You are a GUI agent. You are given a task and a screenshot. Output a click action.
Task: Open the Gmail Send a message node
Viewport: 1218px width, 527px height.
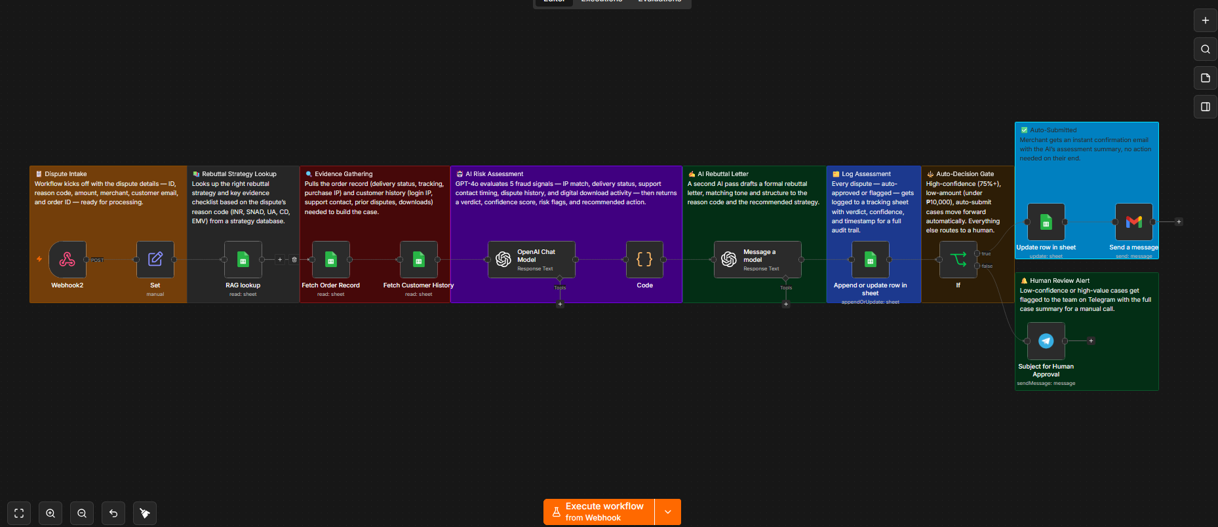tap(1134, 222)
